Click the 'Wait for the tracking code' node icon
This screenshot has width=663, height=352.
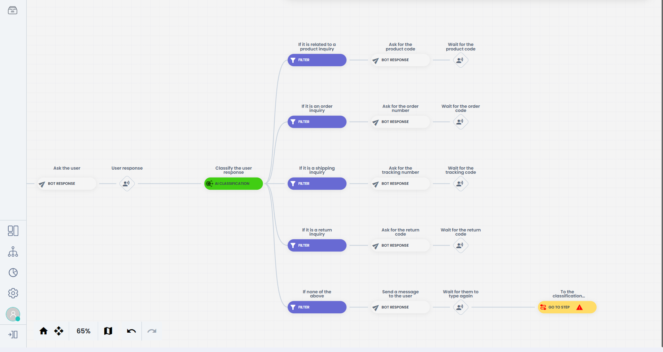point(461,184)
